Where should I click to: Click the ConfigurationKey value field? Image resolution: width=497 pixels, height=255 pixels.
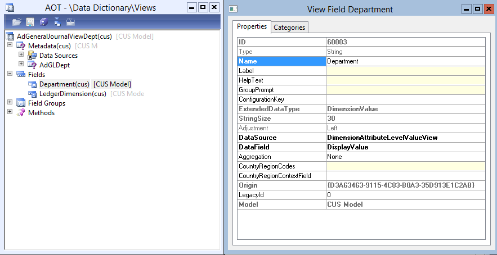(406, 99)
